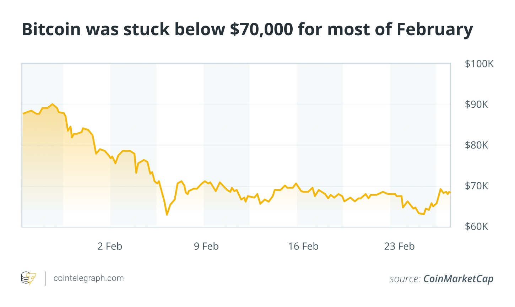Select the $100K y-axis label
The height and width of the screenshot is (307, 515).
[479, 64]
